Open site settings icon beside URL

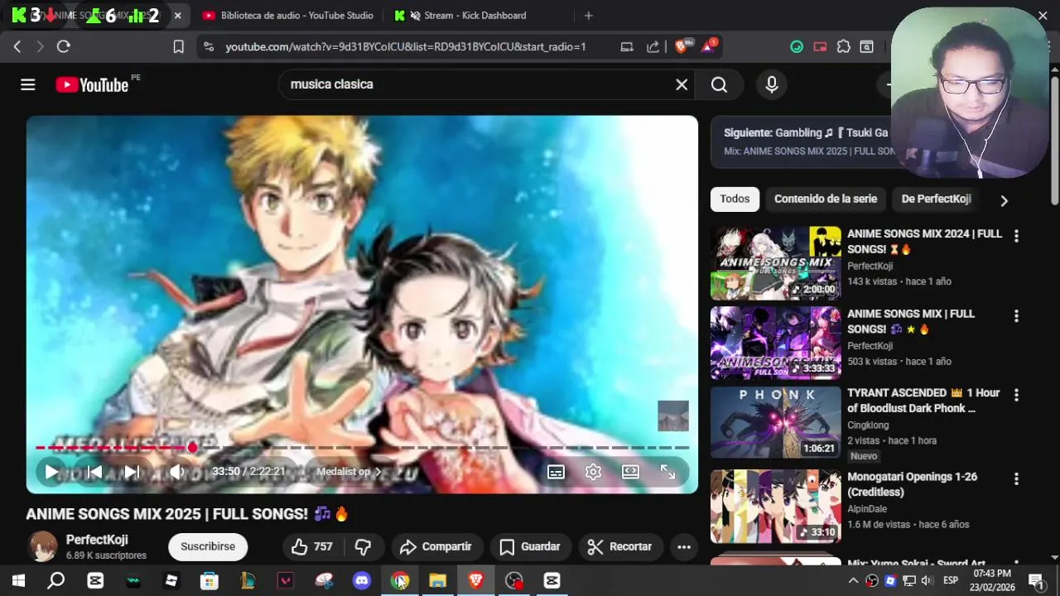[x=208, y=47]
